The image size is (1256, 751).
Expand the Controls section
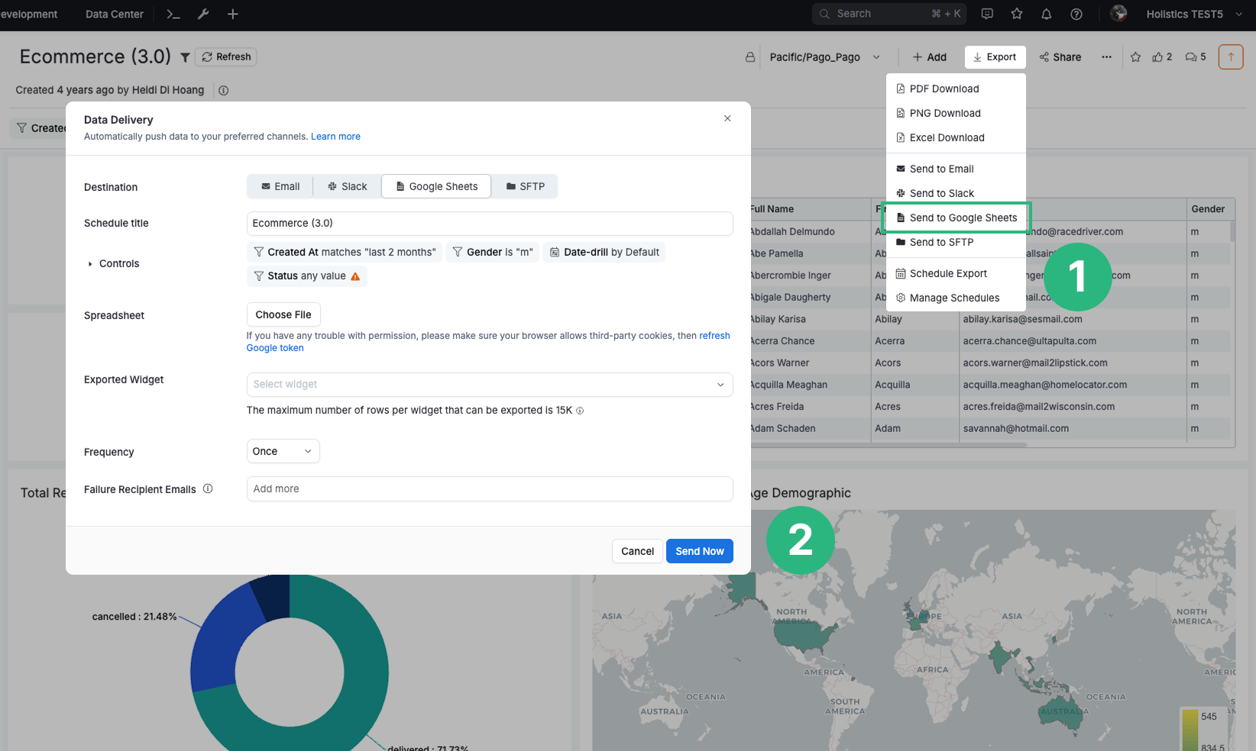click(x=113, y=263)
